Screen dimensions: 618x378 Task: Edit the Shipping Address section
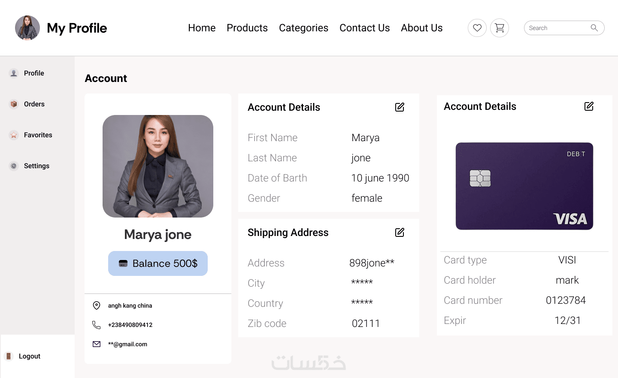click(400, 233)
